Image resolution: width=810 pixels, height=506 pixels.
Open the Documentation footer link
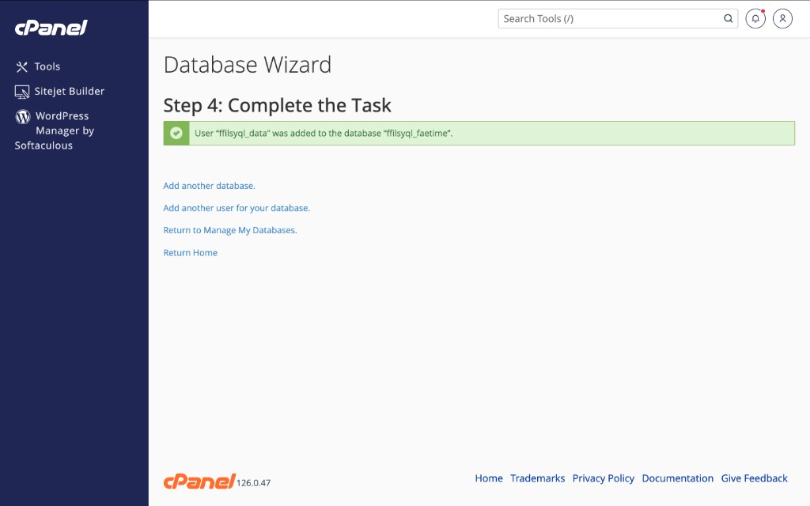pos(677,478)
